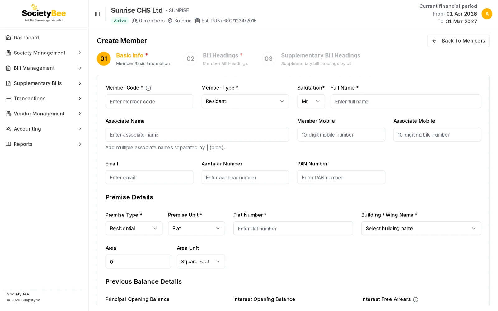Click the Interest Free Arrears info icon
This screenshot has height=311, width=498.
click(x=416, y=299)
